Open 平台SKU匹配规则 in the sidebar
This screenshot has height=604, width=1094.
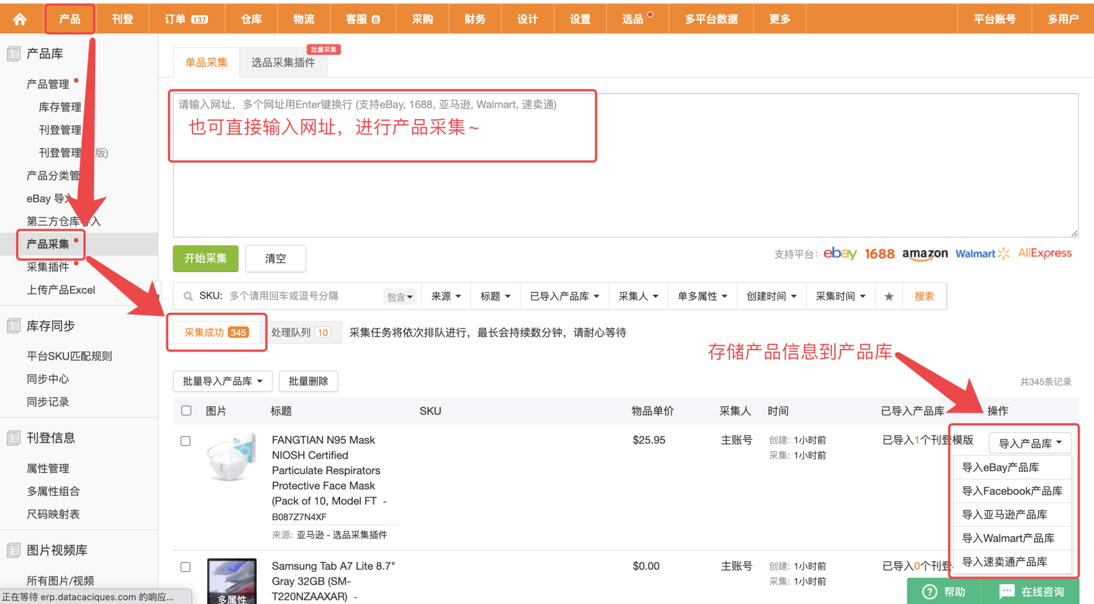pyautogui.click(x=70, y=356)
